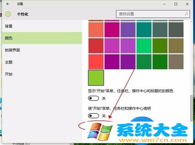Pick the taupe gray-brown swatch in bottom row
This screenshot has width=195, height=145.
(x=176, y=62)
